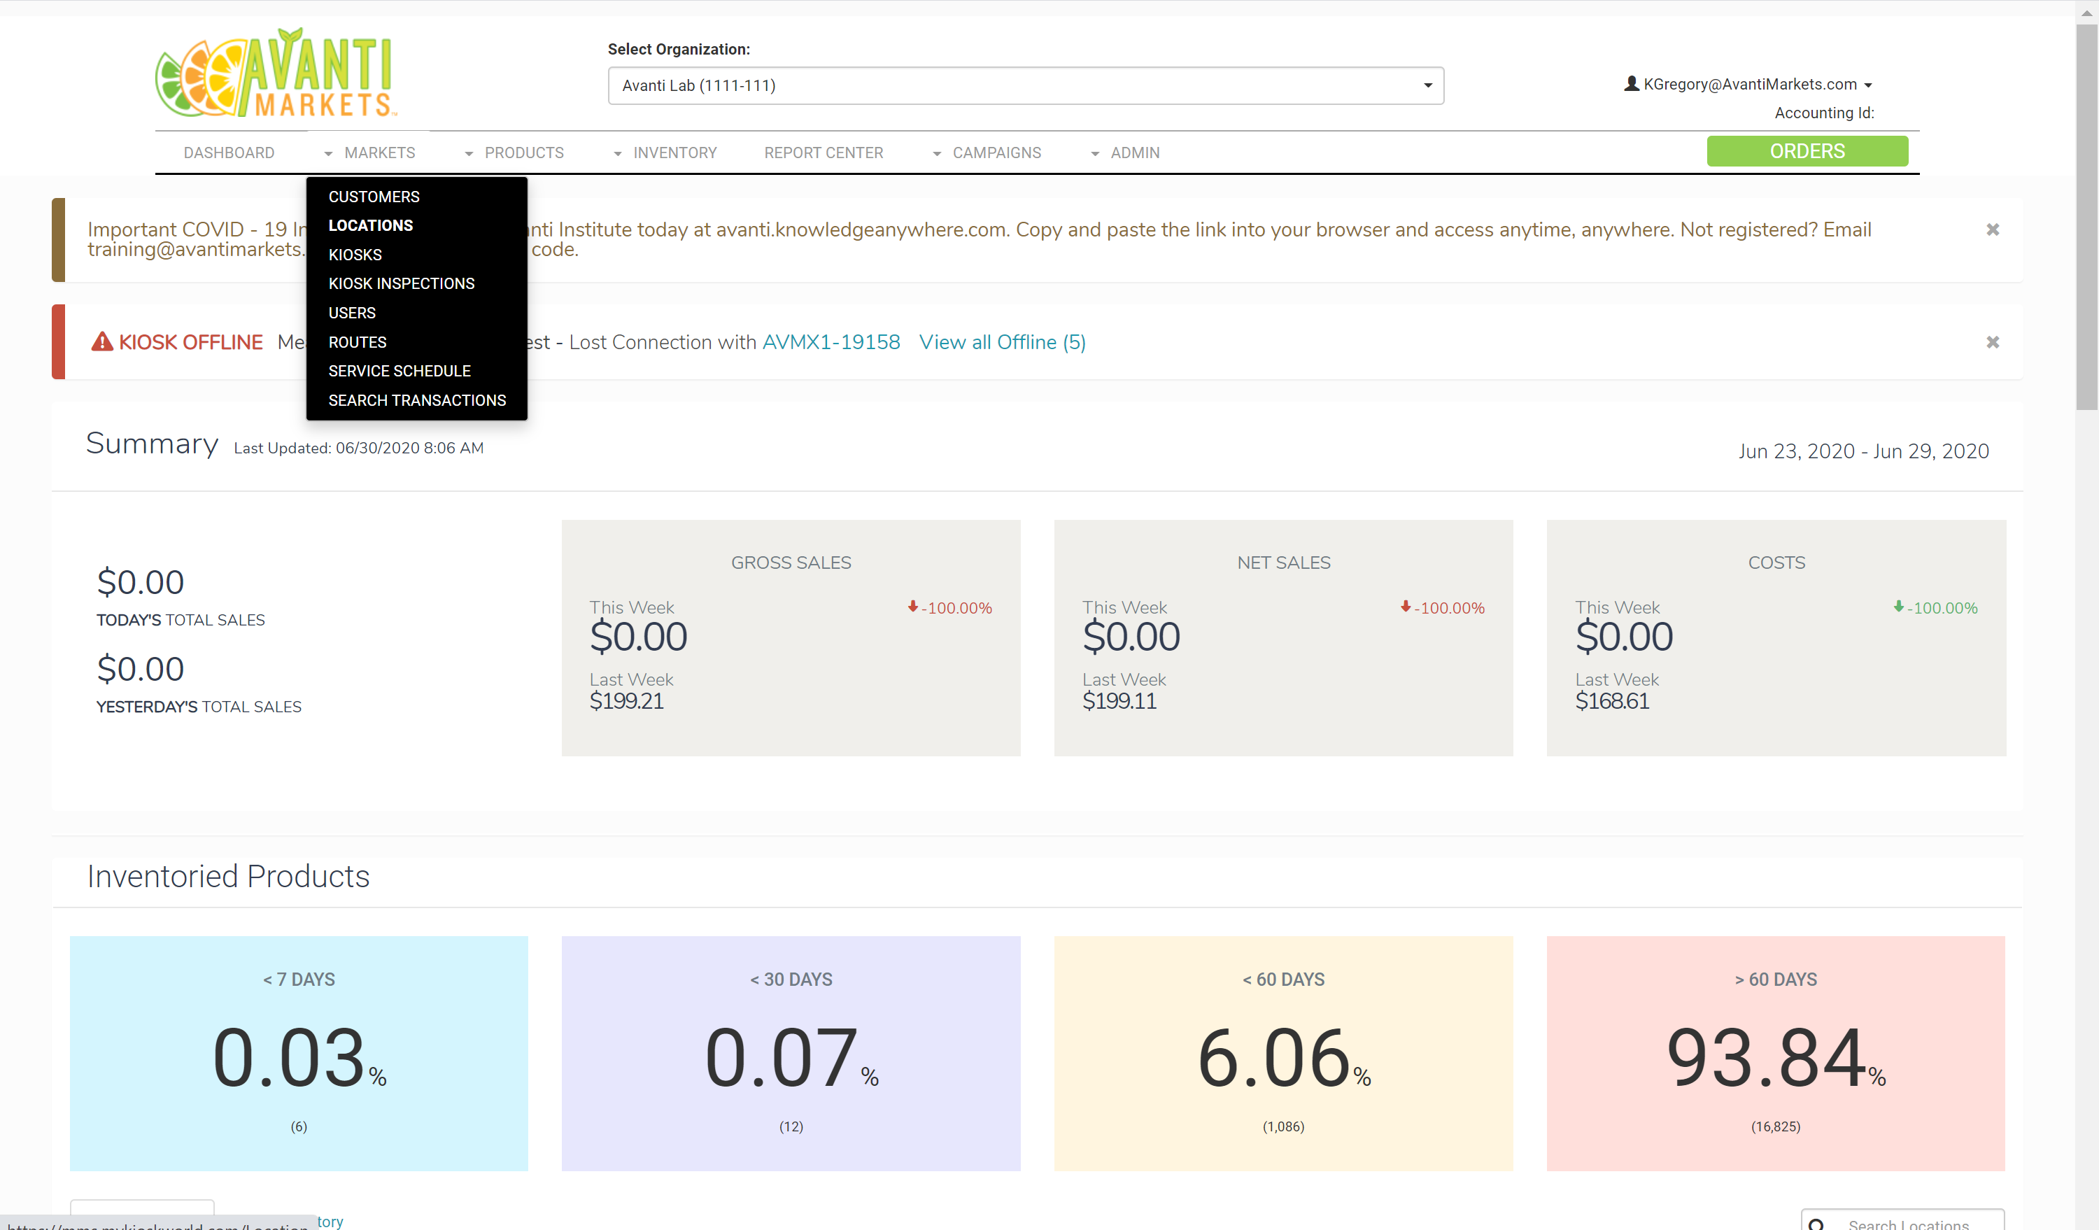Expand the Campaigns menu
The image size is (2099, 1230).
point(987,153)
